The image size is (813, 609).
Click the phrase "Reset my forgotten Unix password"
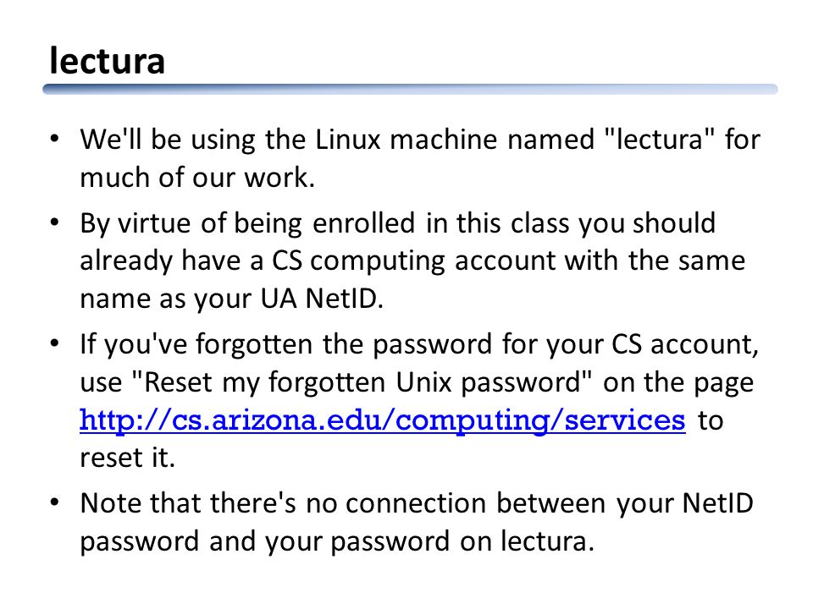pos(362,382)
